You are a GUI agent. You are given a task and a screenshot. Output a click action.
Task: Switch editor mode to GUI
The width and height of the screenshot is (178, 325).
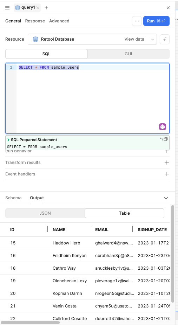[x=128, y=54]
